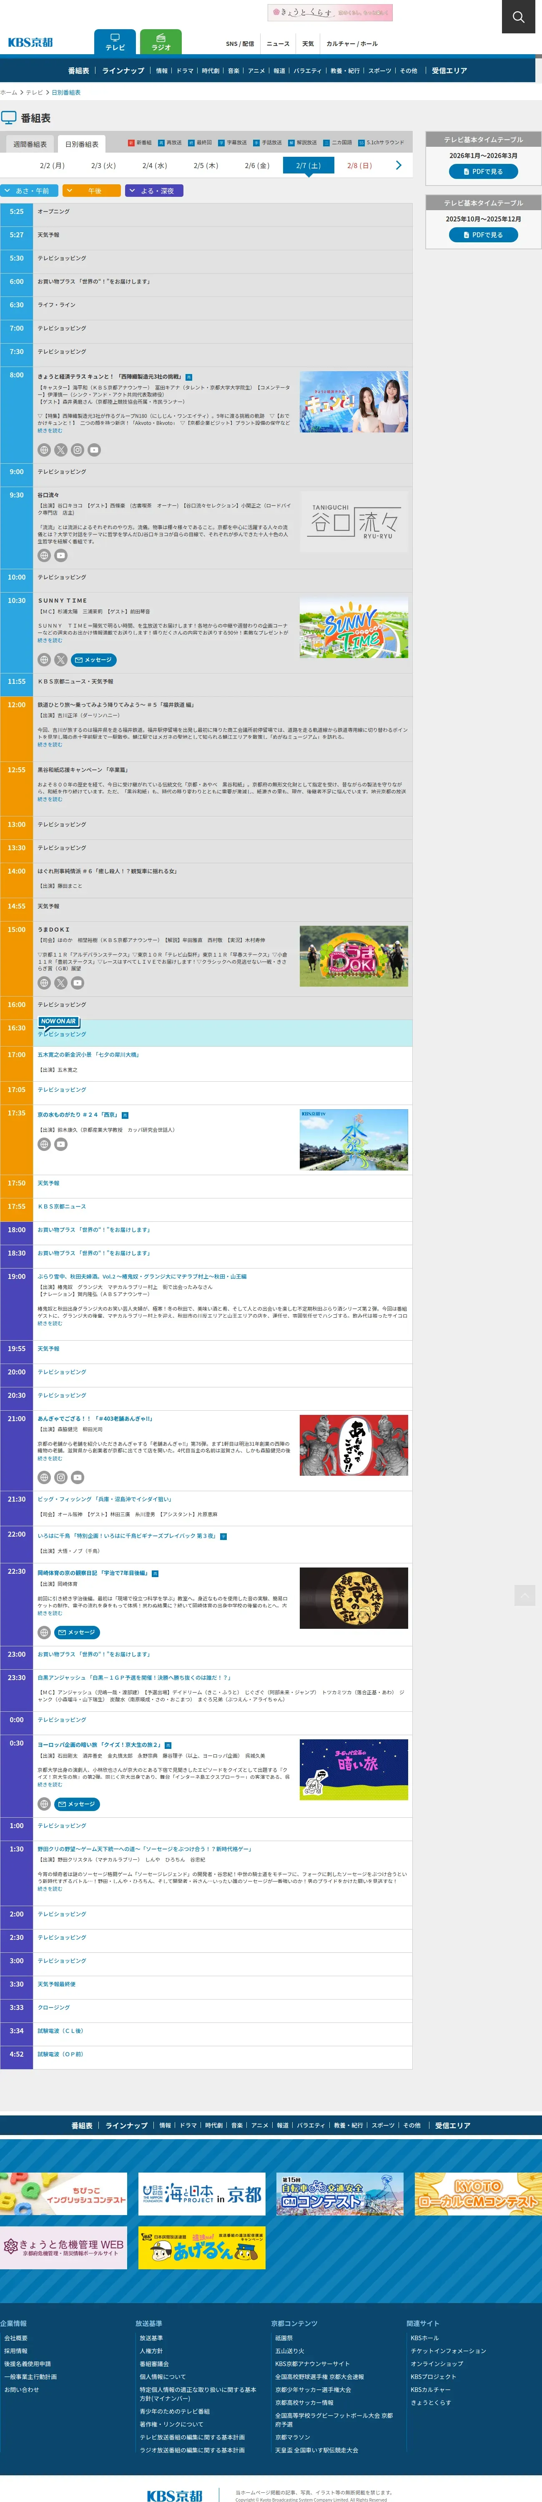Open the website icon for SUNNY TIME
Screen dimensions: 542x2502
44,660
